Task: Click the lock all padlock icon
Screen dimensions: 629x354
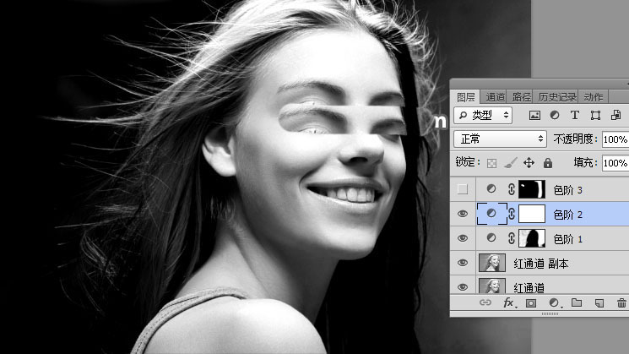Action: 548,163
